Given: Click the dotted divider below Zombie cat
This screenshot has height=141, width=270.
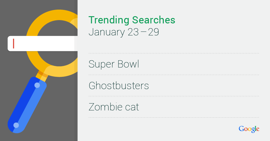Looking at the screenshot, I should [174, 117].
